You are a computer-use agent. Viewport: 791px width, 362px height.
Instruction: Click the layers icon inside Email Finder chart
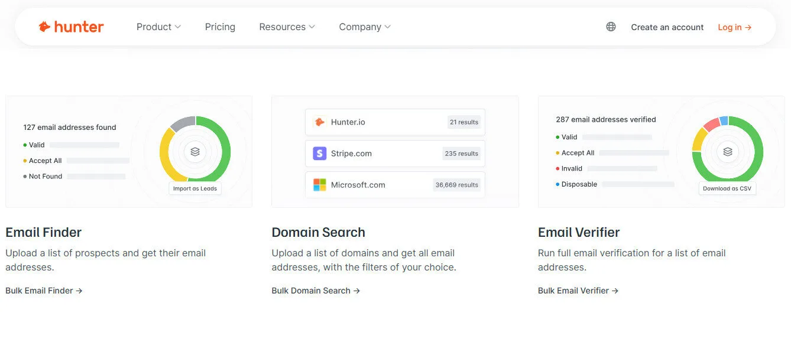click(194, 151)
